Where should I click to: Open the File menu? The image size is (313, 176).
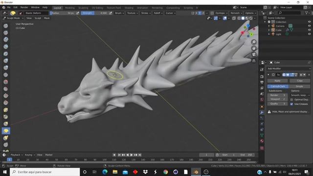click(9, 7)
